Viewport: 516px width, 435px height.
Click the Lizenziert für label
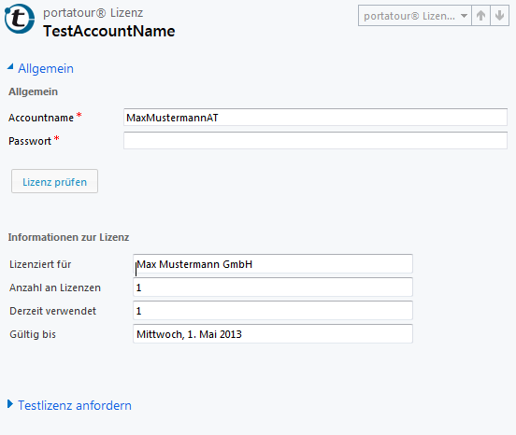point(40,264)
